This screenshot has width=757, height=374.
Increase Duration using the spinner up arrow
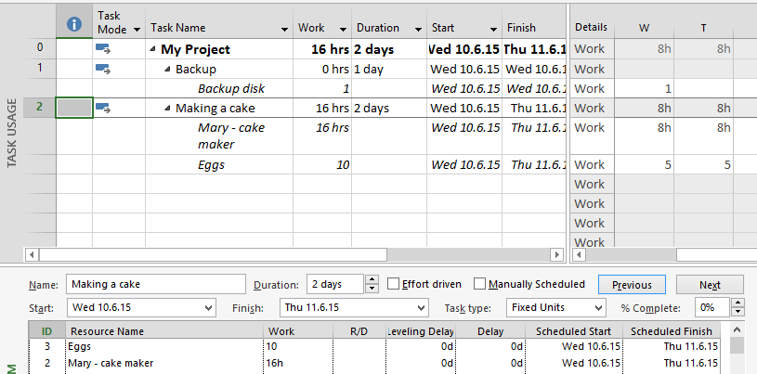click(x=372, y=280)
